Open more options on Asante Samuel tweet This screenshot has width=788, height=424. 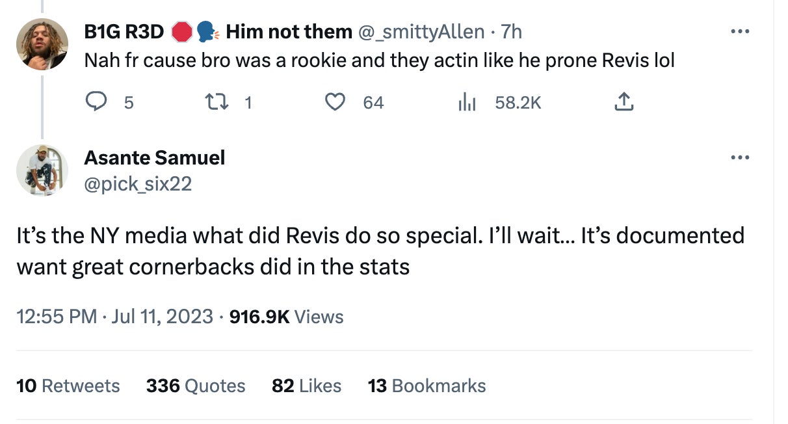click(739, 157)
